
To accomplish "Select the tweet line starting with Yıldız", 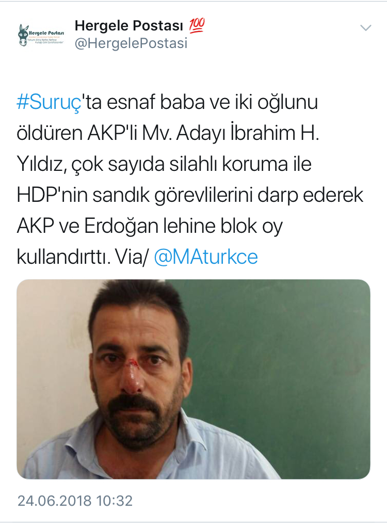I will point(164,164).
